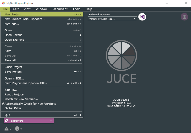This screenshot has height=133, width=191.
Task: Select Check for New Version...
Action: (x=42, y=99)
